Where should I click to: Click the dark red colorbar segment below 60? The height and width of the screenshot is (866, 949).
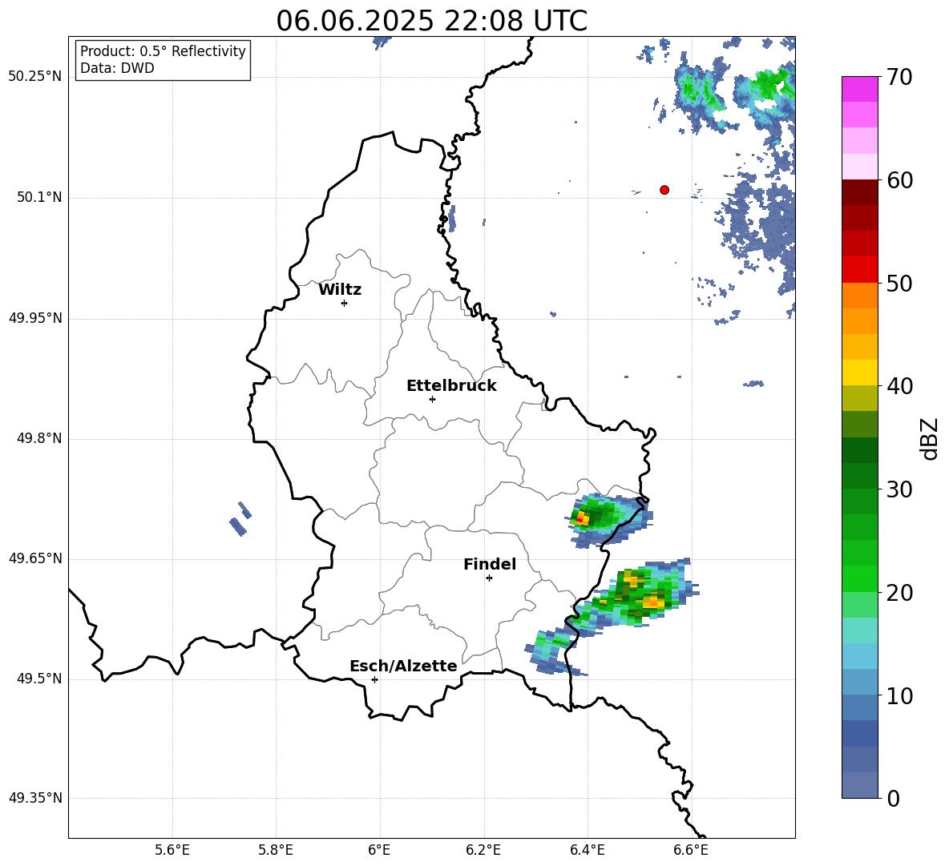tap(860, 192)
